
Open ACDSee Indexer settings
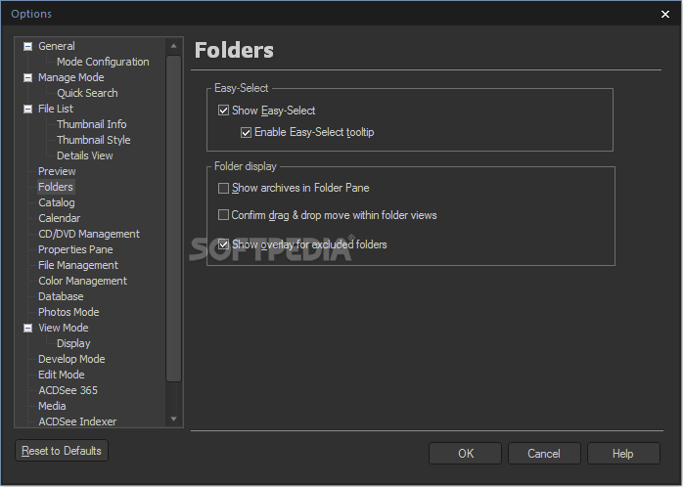click(x=77, y=421)
